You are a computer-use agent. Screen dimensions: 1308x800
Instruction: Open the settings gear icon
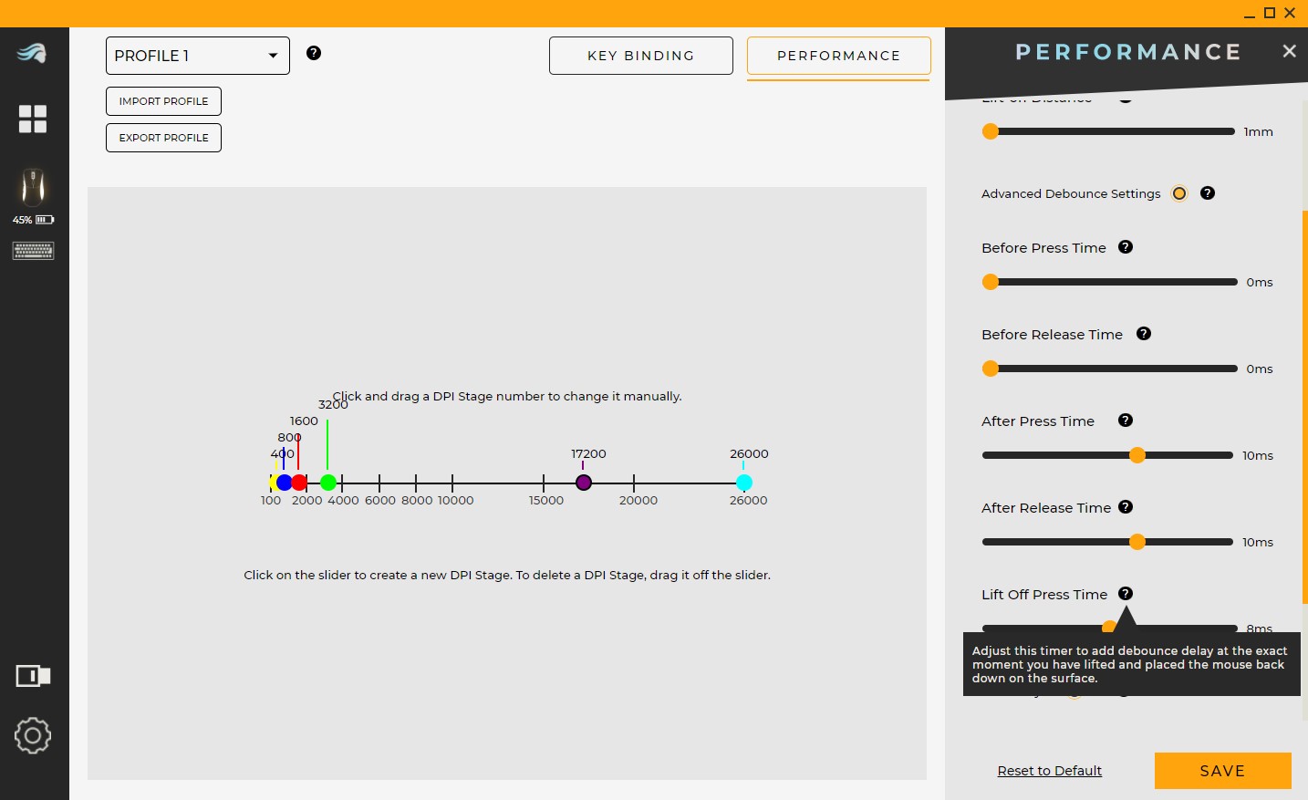tap(33, 735)
